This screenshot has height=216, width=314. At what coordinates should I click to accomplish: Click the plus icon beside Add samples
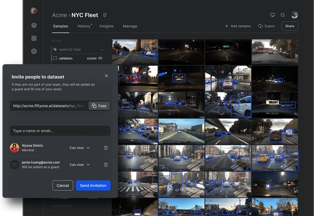(x=227, y=26)
